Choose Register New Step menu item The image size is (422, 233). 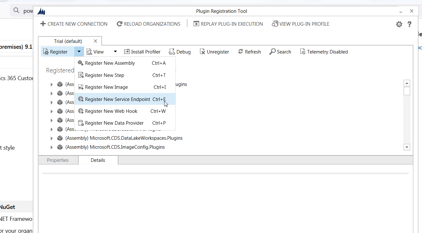point(125,75)
